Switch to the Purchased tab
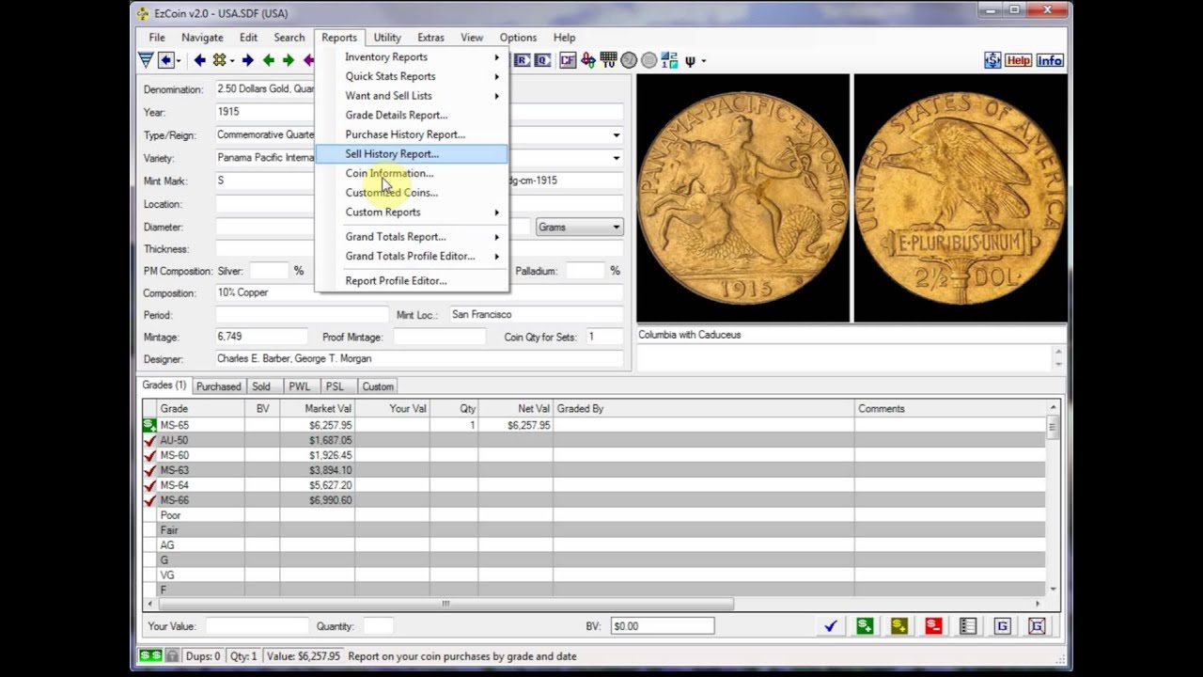Screen dimensions: 1203x677 (x=219, y=386)
